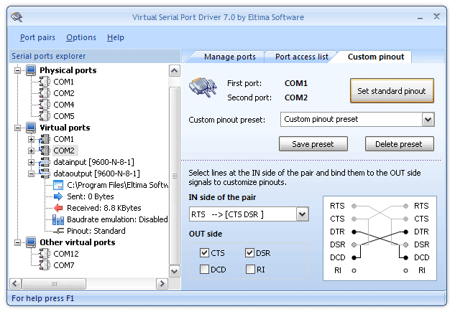The image size is (455, 314).
Task: Click the tree's vertical scrollbar down arrow
Action: point(174,272)
